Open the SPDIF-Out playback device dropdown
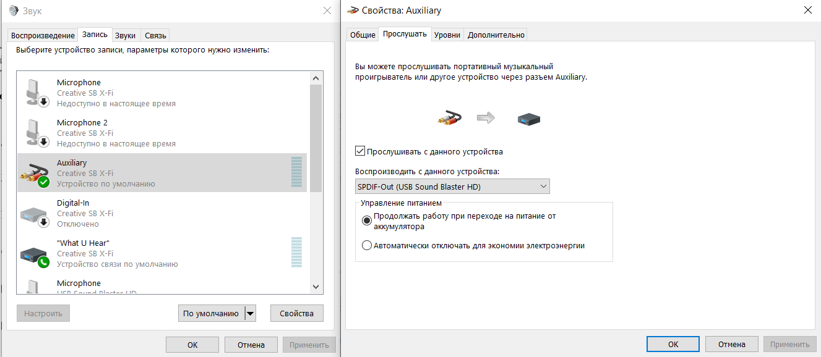The width and height of the screenshot is (821, 357). tap(452, 187)
